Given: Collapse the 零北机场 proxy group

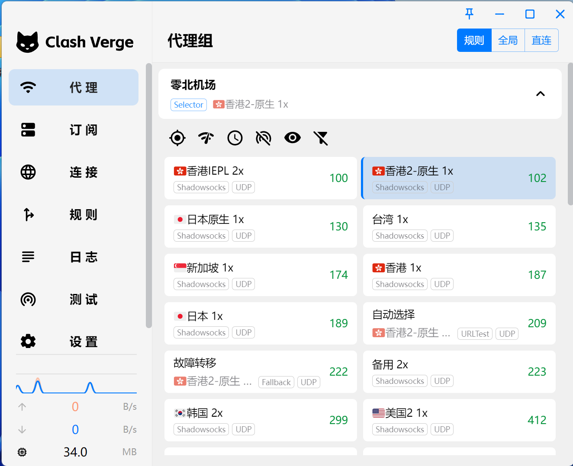Looking at the screenshot, I should click(x=541, y=94).
